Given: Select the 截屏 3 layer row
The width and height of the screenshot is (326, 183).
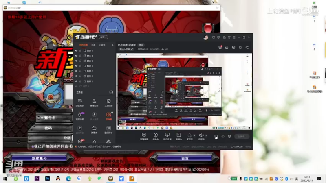Looking at the screenshot, I should [94, 66].
